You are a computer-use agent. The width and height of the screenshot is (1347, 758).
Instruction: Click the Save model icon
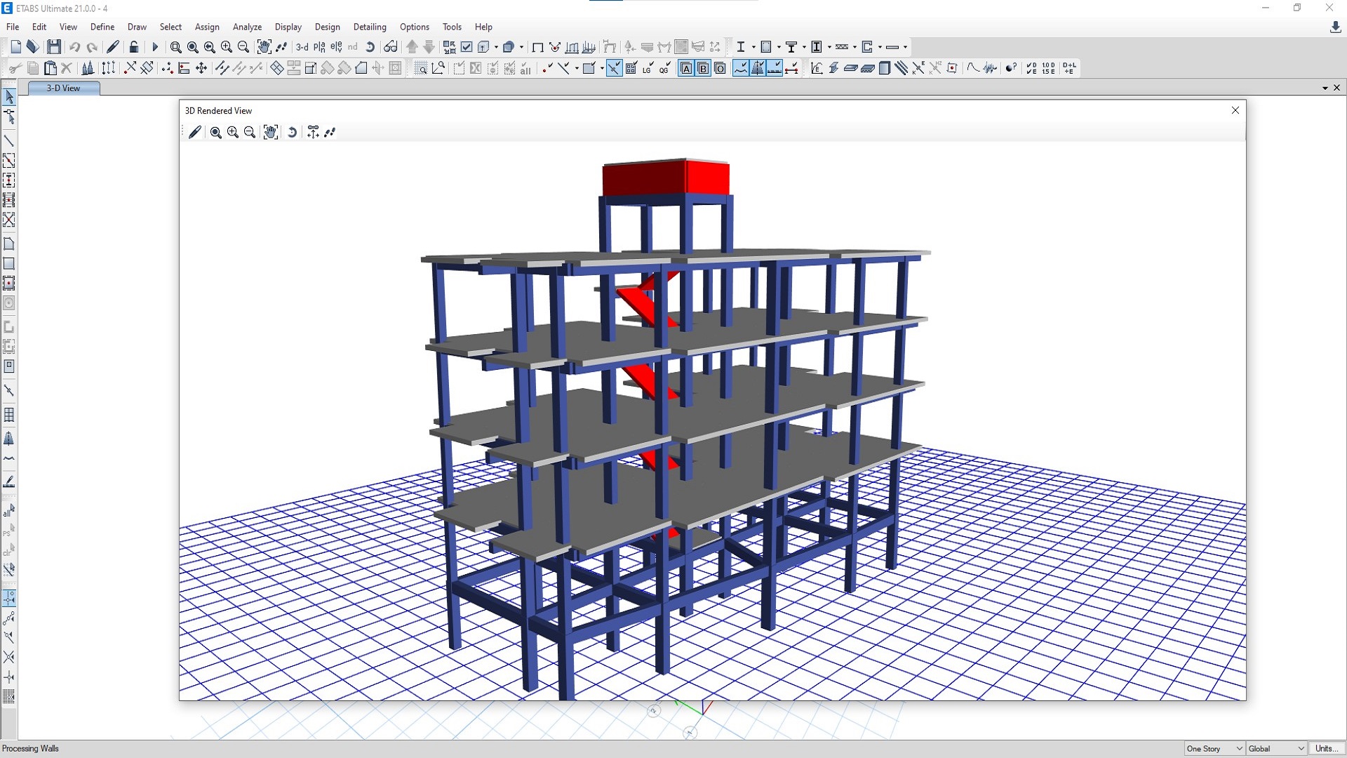[x=54, y=47]
